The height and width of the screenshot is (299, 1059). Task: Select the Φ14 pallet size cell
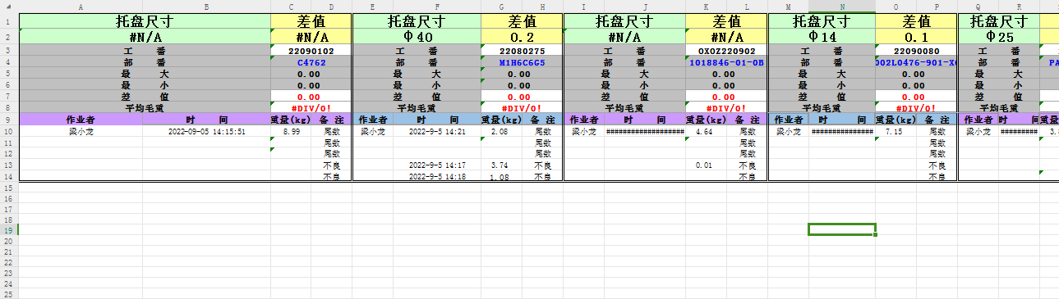(x=822, y=37)
